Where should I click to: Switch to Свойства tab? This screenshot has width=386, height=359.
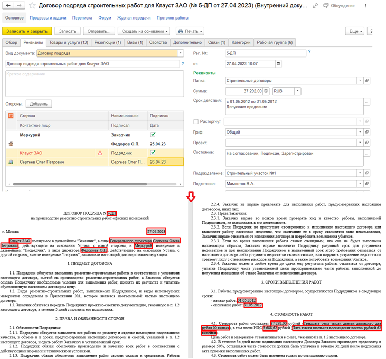coord(158,42)
